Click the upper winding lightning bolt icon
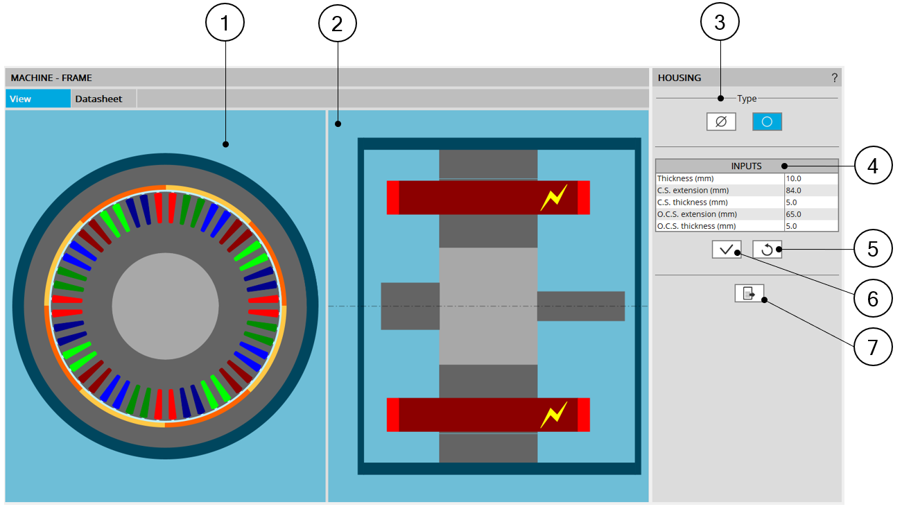Viewport: 902px width, 509px height. click(x=553, y=198)
